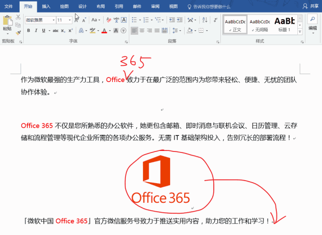Clear all formatting with eraser icon
Screen dimensions: 322x235
tap(109, 20)
